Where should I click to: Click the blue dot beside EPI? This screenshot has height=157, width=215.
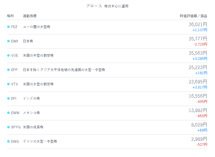pyautogui.click(x=8, y=98)
